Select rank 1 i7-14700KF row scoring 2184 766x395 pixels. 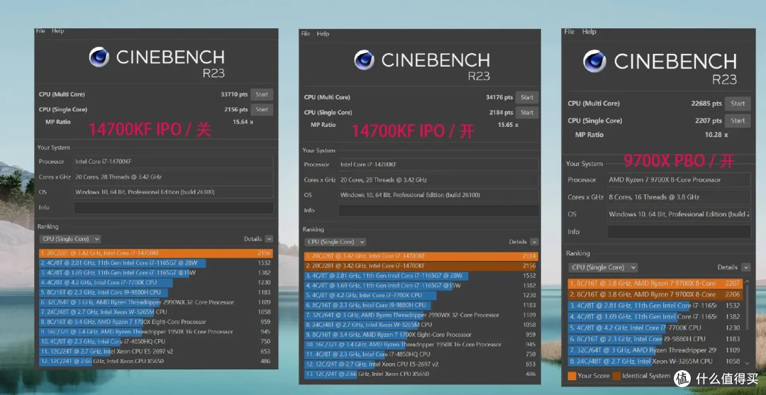tap(421, 256)
